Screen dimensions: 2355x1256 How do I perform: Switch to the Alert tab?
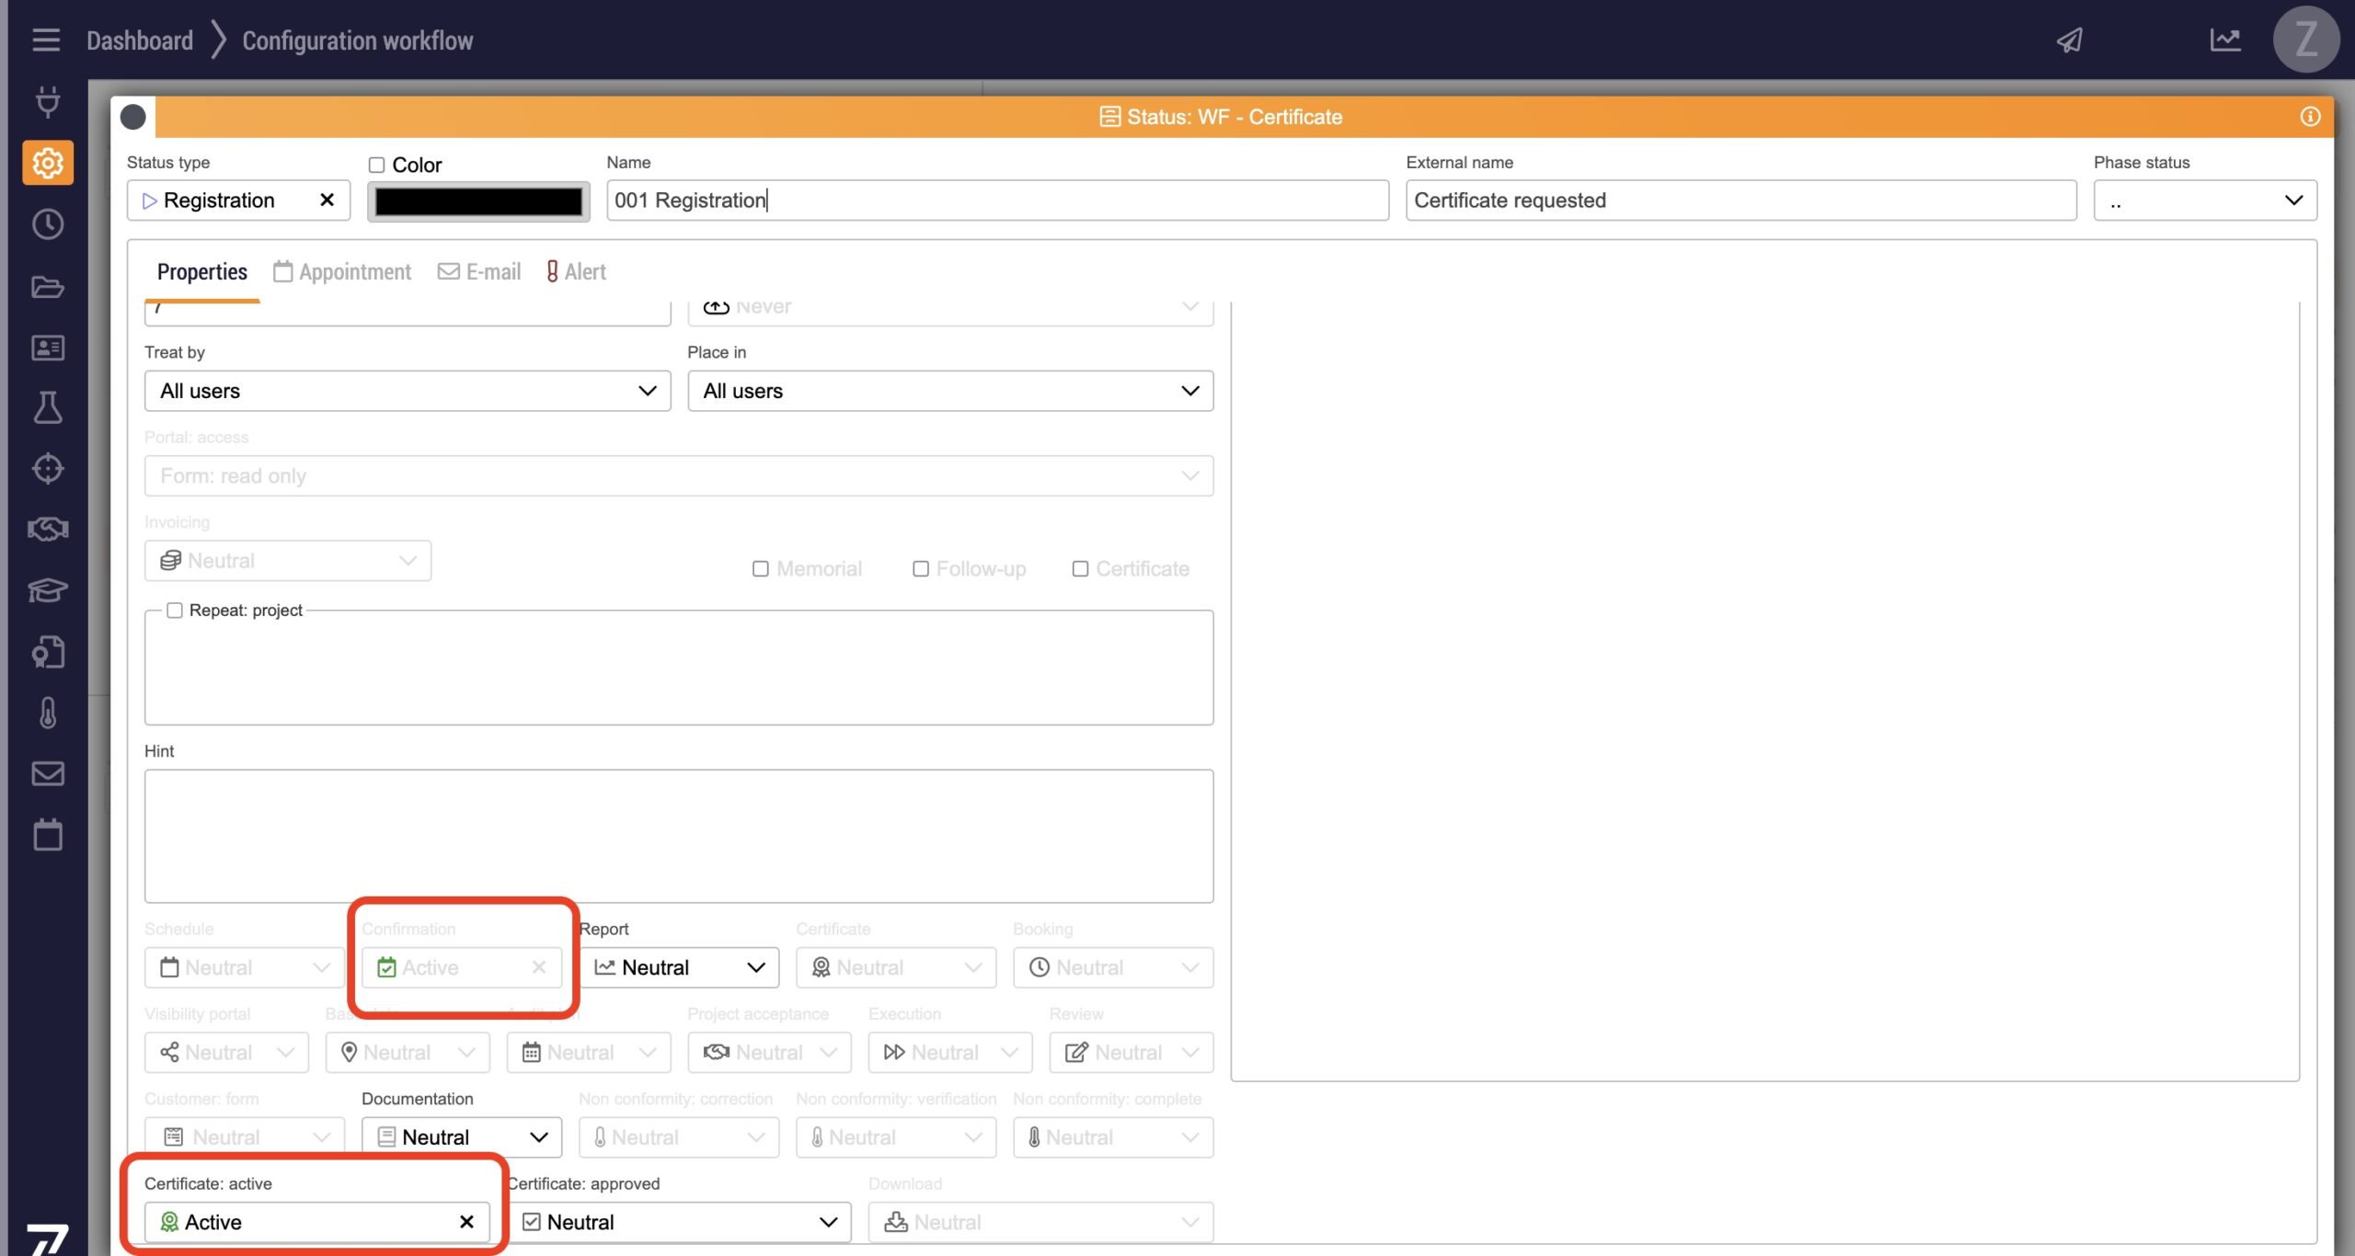point(577,272)
